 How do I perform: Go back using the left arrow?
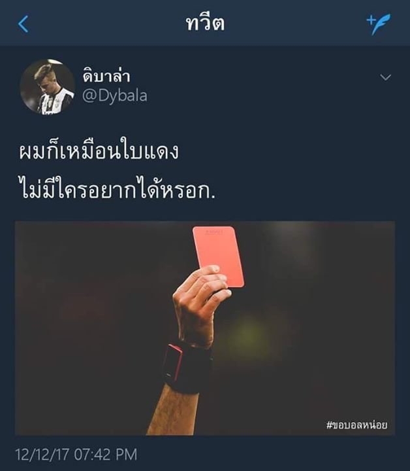(24, 24)
